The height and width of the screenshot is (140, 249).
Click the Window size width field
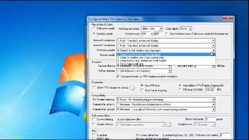coord(146,34)
